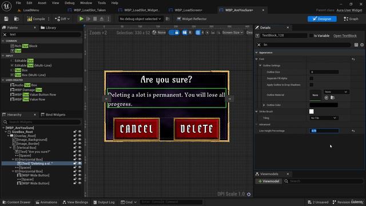Select Rich Text Block in palette
Screen dimensions: 366x206
(x=26, y=46)
